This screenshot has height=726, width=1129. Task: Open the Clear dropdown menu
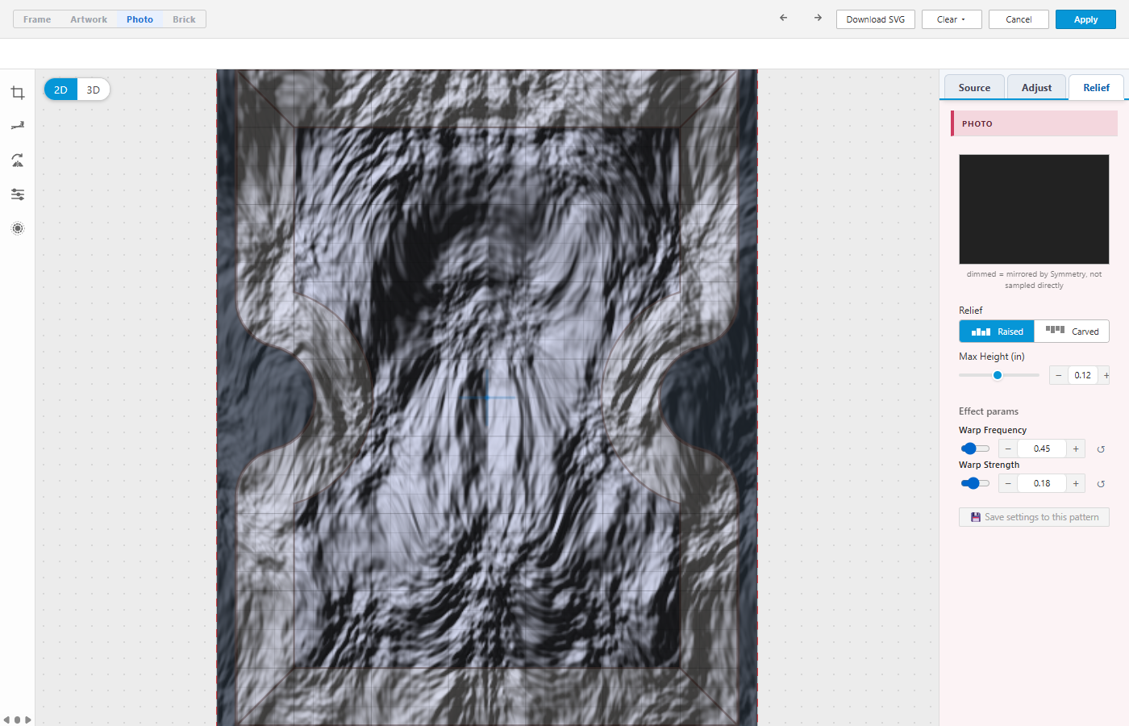pos(952,19)
